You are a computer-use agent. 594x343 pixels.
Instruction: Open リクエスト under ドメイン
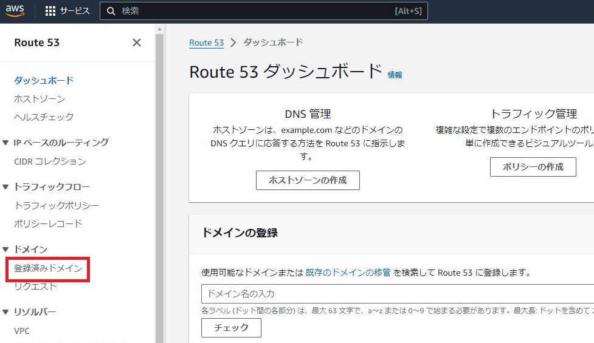pyautogui.click(x=35, y=287)
